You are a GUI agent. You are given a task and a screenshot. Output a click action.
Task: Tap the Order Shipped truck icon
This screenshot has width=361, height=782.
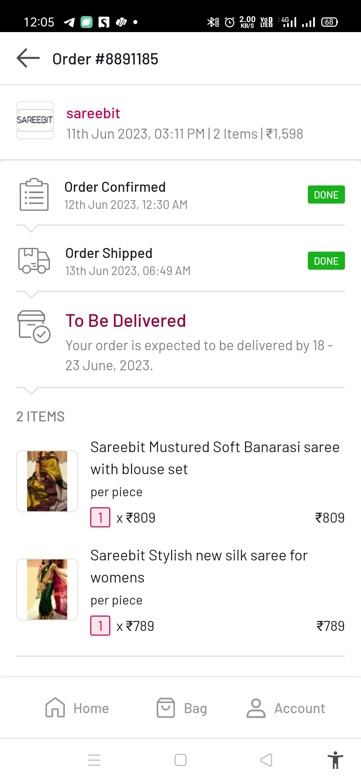point(34,261)
